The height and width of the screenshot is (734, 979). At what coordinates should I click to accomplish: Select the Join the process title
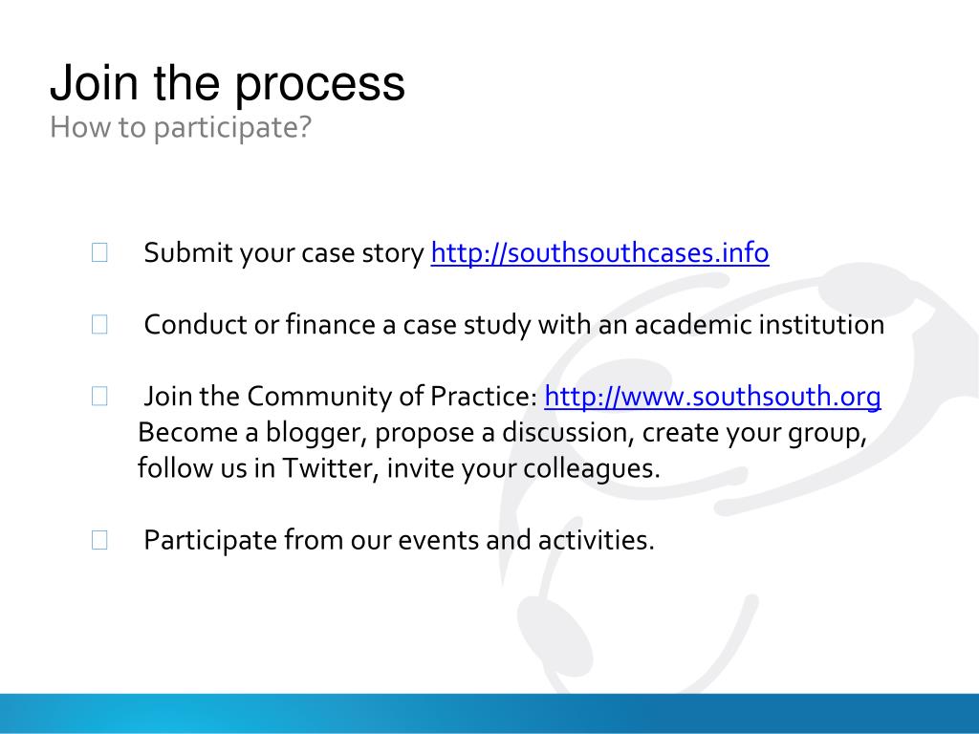tap(228, 83)
